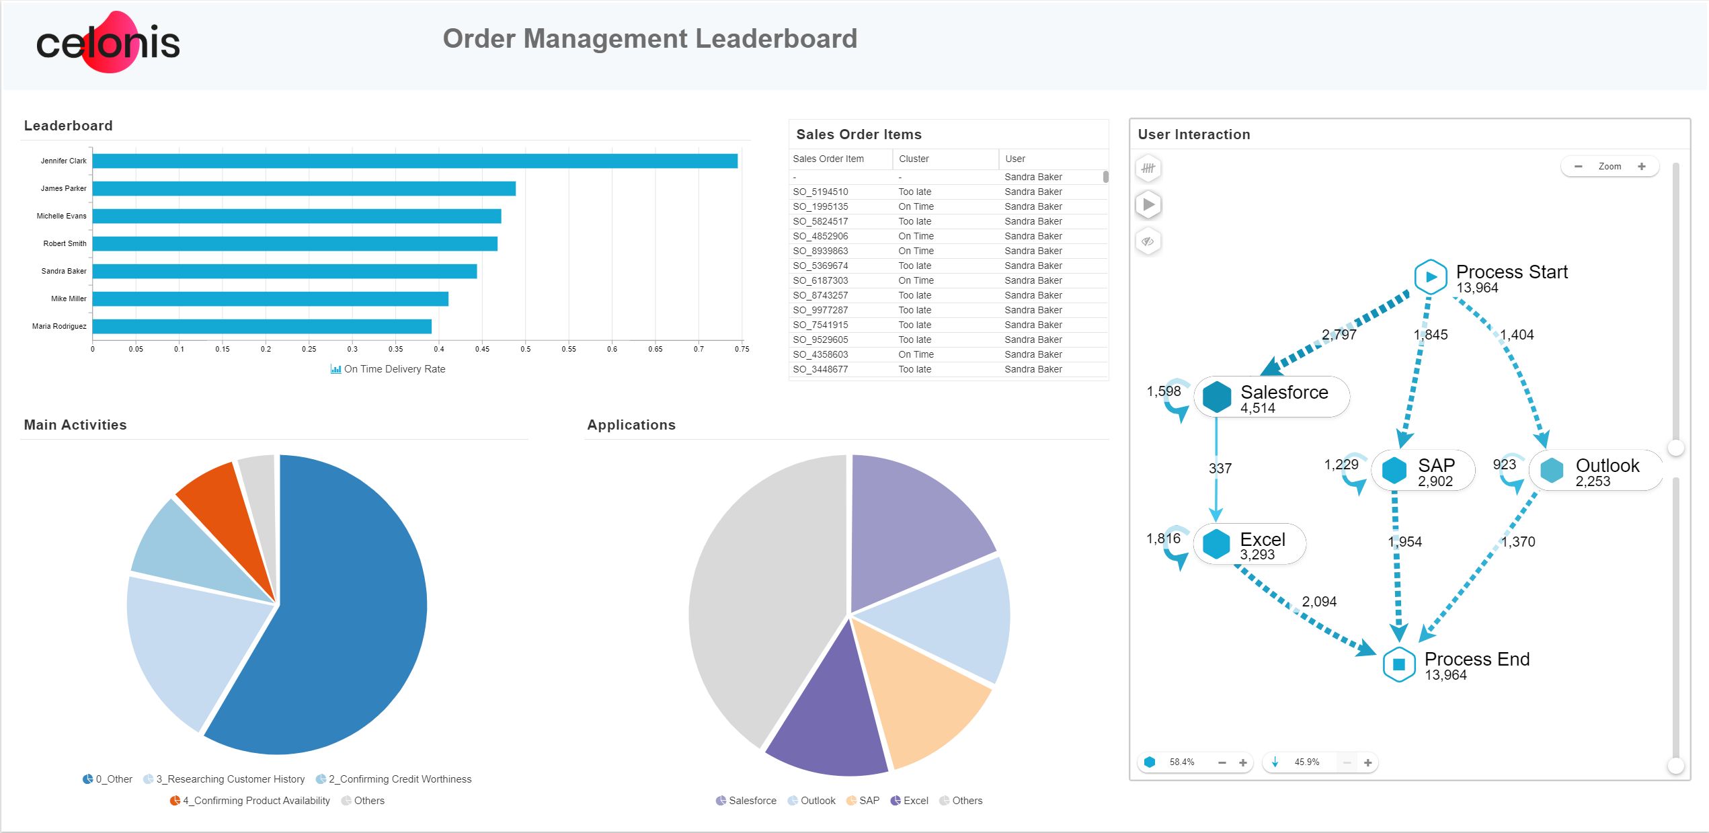
Task: Select the SO_8939863 order item cell
Action: point(820,251)
